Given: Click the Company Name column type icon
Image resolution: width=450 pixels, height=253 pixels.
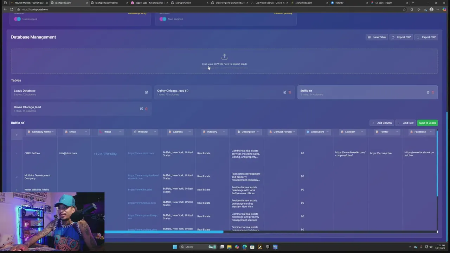Looking at the screenshot, I should (x=29, y=132).
